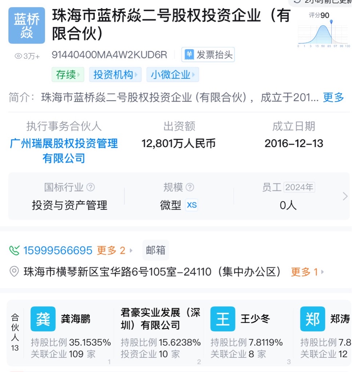Open address 珠海市横琴新区宝华路6号105室
352x372 pixels.
click(x=152, y=272)
